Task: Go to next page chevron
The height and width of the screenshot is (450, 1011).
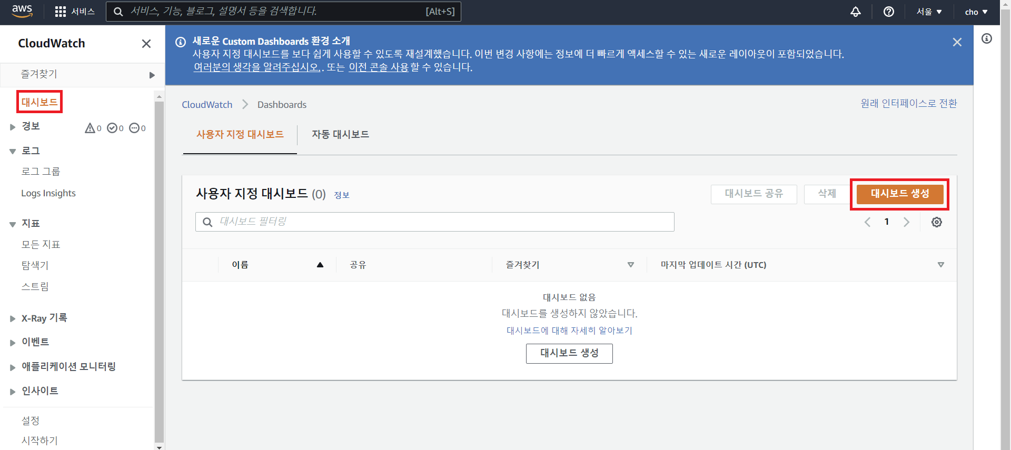Action: coord(906,222)
